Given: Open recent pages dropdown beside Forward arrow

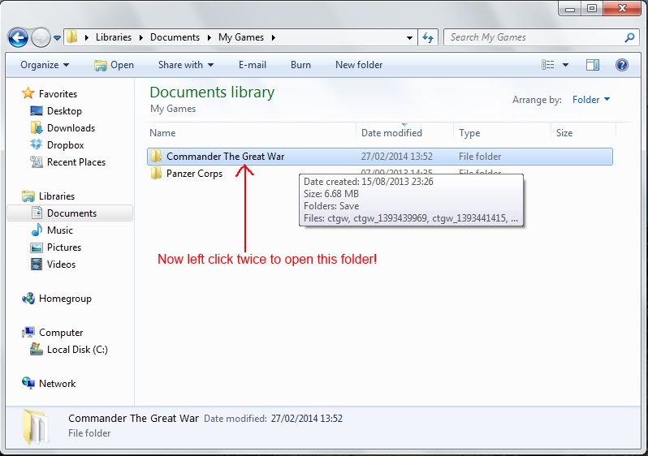Looking at the screenshot, I should tap(57, 38).
